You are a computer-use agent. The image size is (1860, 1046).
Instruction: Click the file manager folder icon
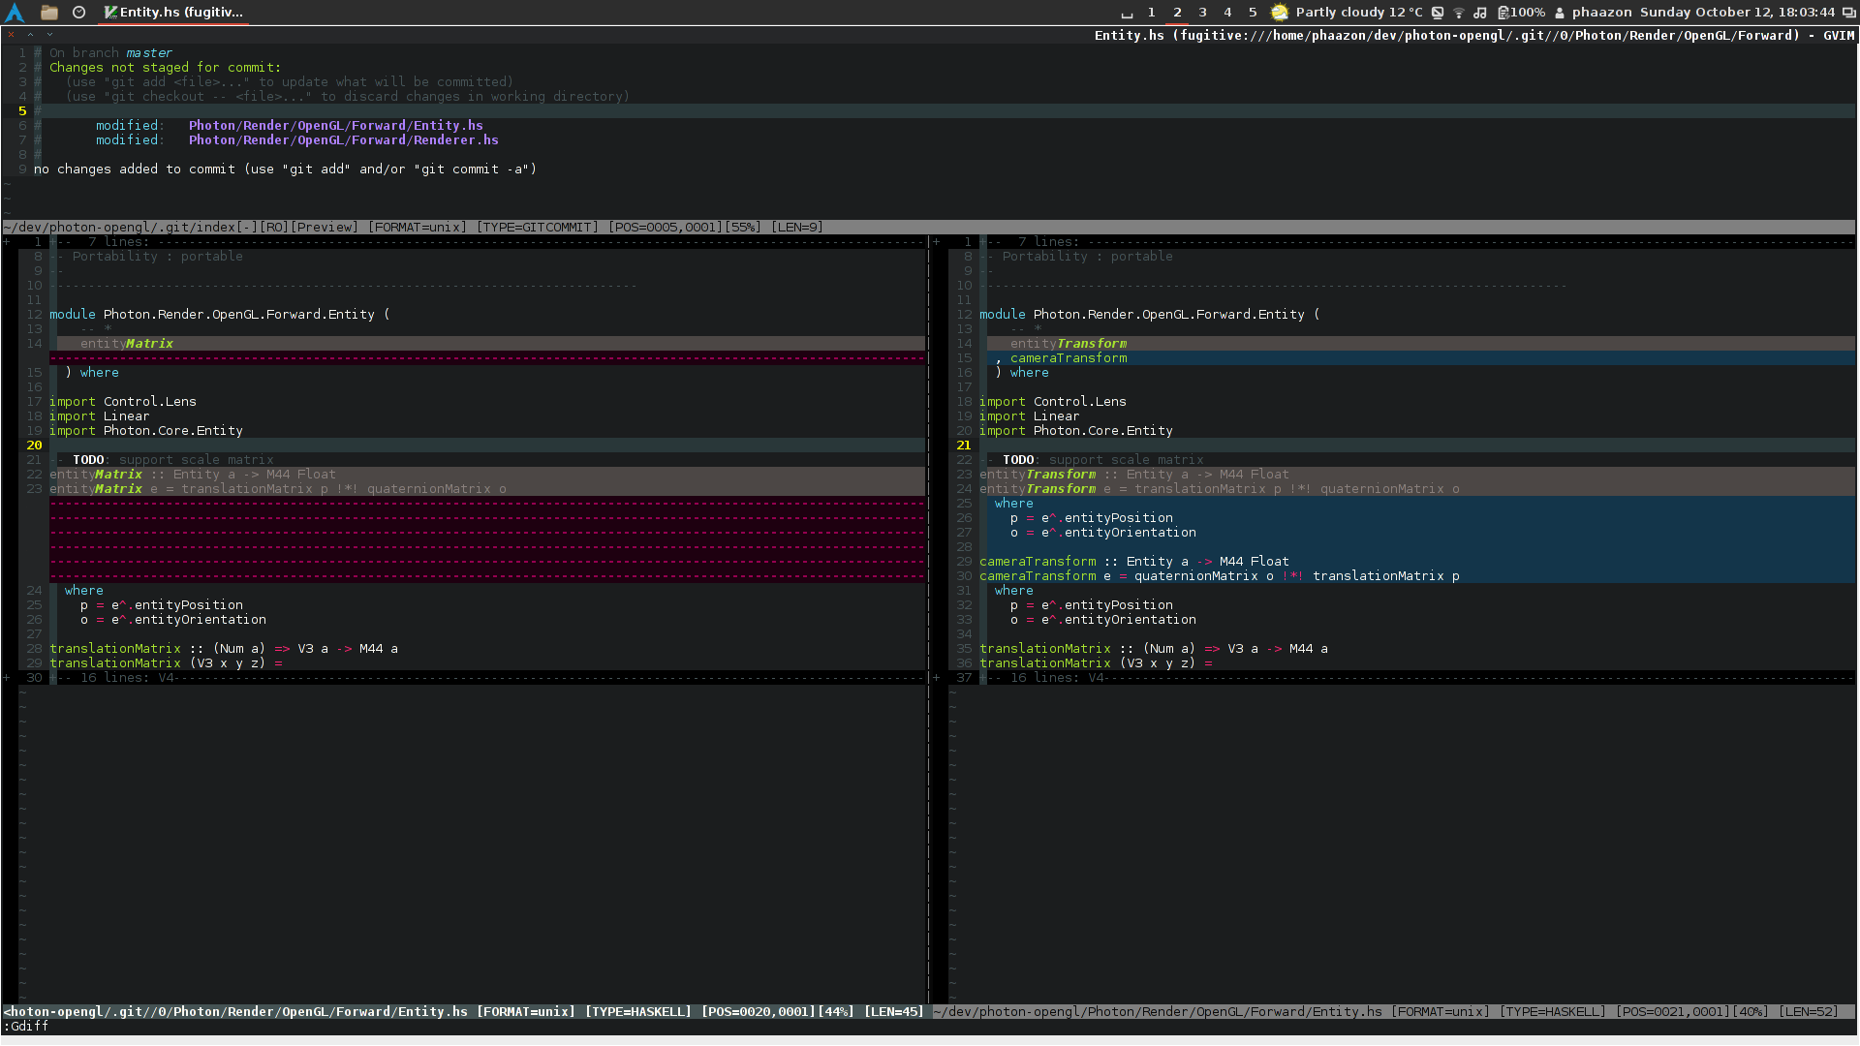click(49, 13)
